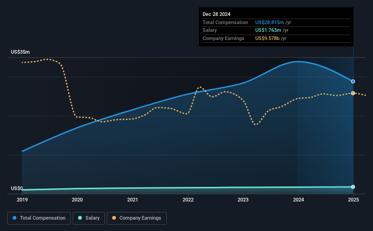Screen dimensions: 373x231
Task: Select the 2020 x-axis label
Action: [x=77, y=200]
